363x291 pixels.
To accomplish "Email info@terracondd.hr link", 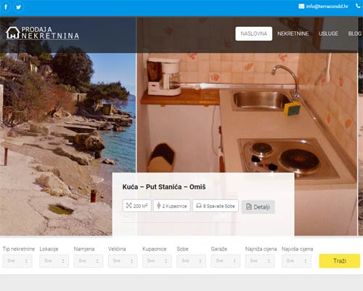I will (x=327, y=7).
